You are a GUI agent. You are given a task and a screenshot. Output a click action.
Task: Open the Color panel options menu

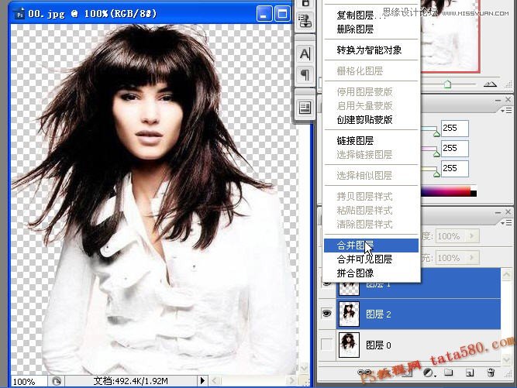pyautogui.click(x=506, y=111)
